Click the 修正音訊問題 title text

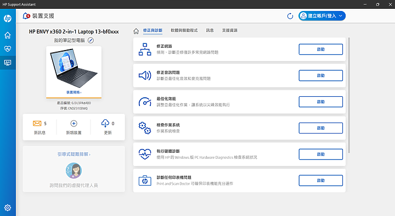coord(168,73)
